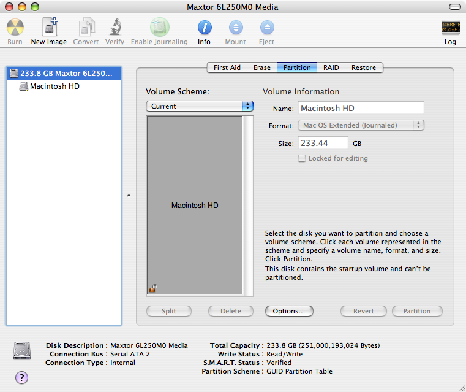
Task: Toggle the Locked for editing checkbox
Action: tap(302, 158)
